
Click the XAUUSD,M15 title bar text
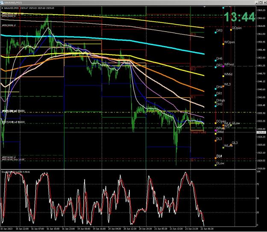(x=13, y=3)
